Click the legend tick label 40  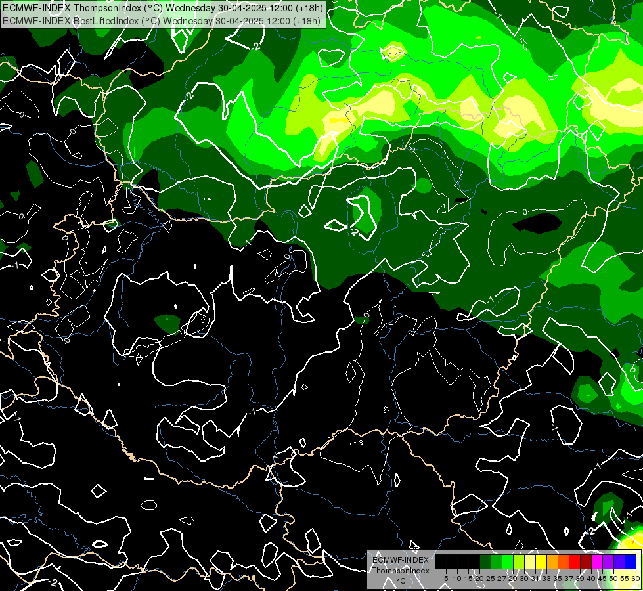pos(592,579)
